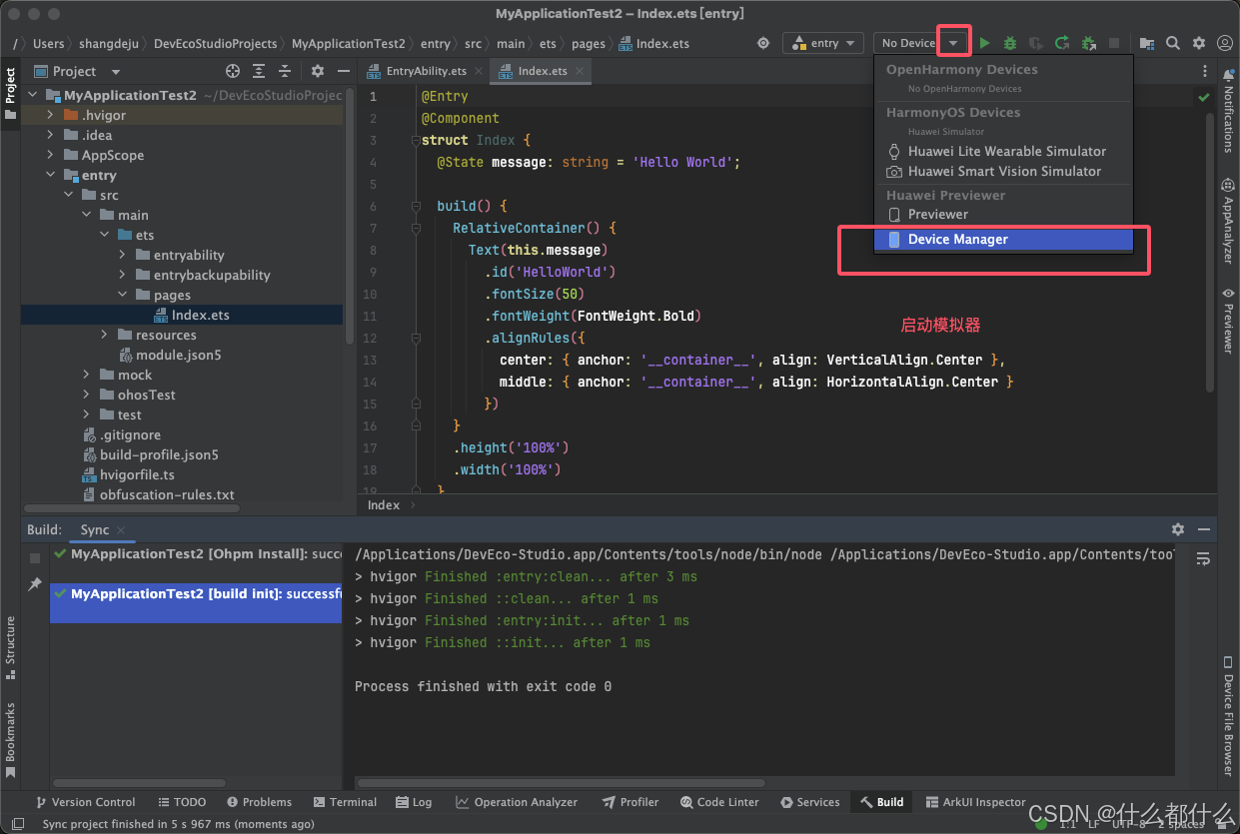The height and width of the screenshot is (834, 1240).
Task: Open the account avatar icon
Action: tap(1225, 43)
